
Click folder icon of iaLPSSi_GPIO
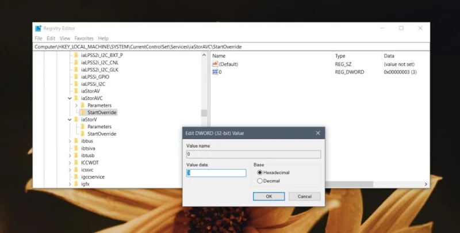pyautogui.click(x=76, y=77)
